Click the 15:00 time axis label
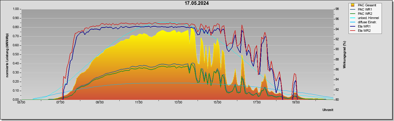394x121 pixels. tap(217, 103)
